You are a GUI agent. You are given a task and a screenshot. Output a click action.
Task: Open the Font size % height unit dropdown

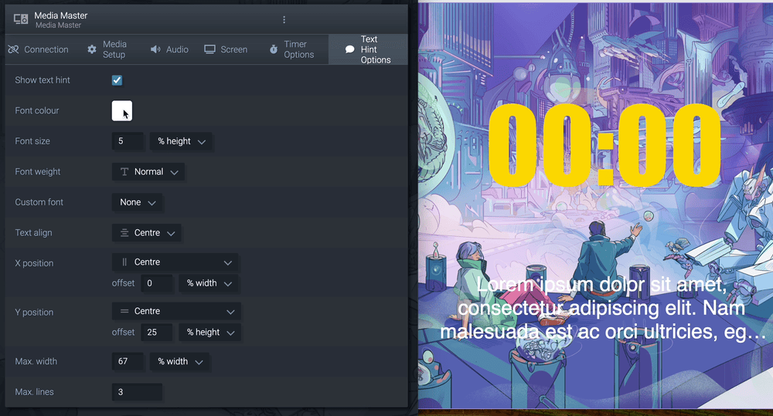[181, 141]
